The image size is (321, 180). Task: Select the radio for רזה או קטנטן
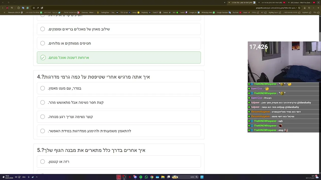click(x=43, y=162)
